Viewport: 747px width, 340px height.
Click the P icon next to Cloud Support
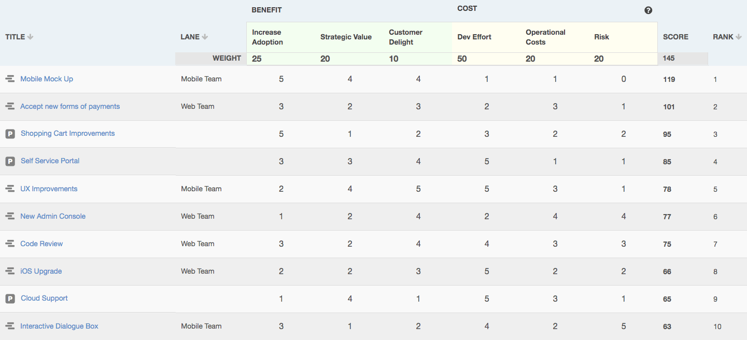(10, 298)
